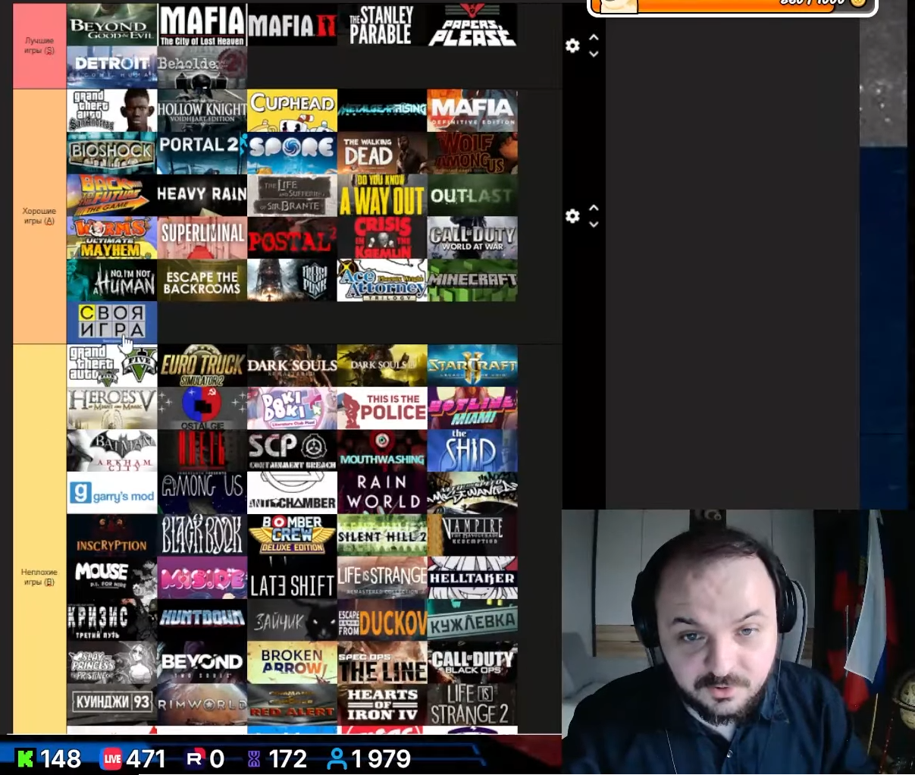Select the Hotline Miami tile
This screenshot has height=775, width=915.
(472, 408)
